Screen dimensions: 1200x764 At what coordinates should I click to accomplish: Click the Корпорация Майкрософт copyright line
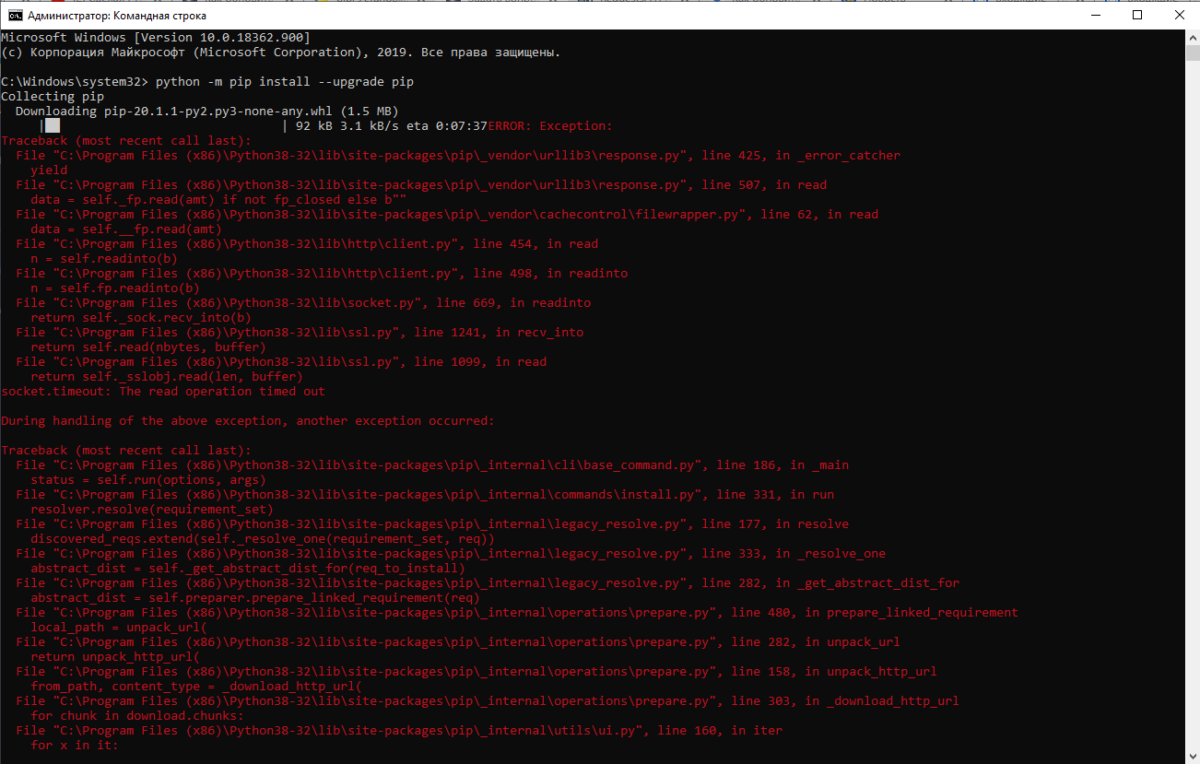point(281,53)
